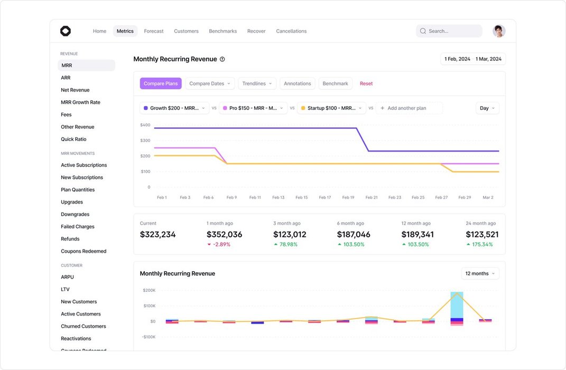Open the user profile avatar

[x=499, y=31]
